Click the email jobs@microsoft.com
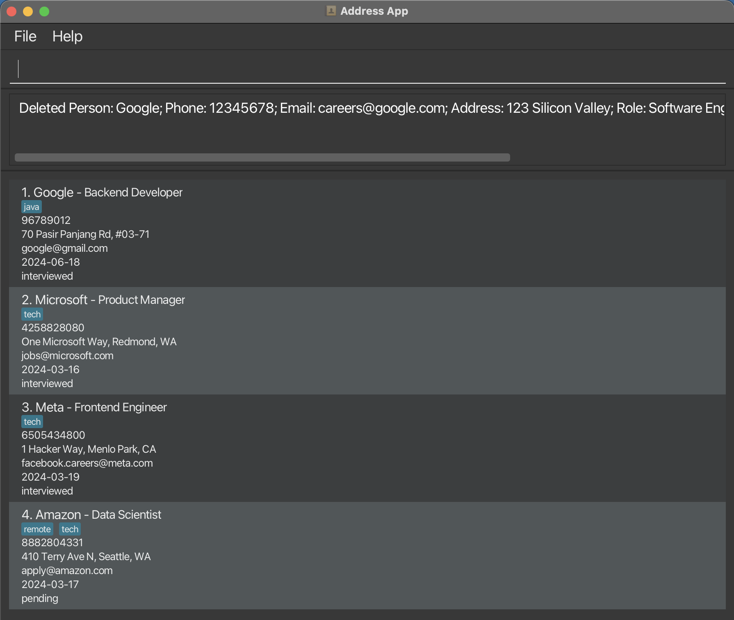The height and width of the screenshot is (620, 734). point(67,356)
